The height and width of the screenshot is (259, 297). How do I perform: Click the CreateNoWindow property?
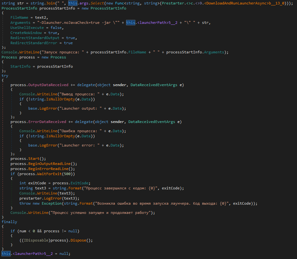(26, 33)
